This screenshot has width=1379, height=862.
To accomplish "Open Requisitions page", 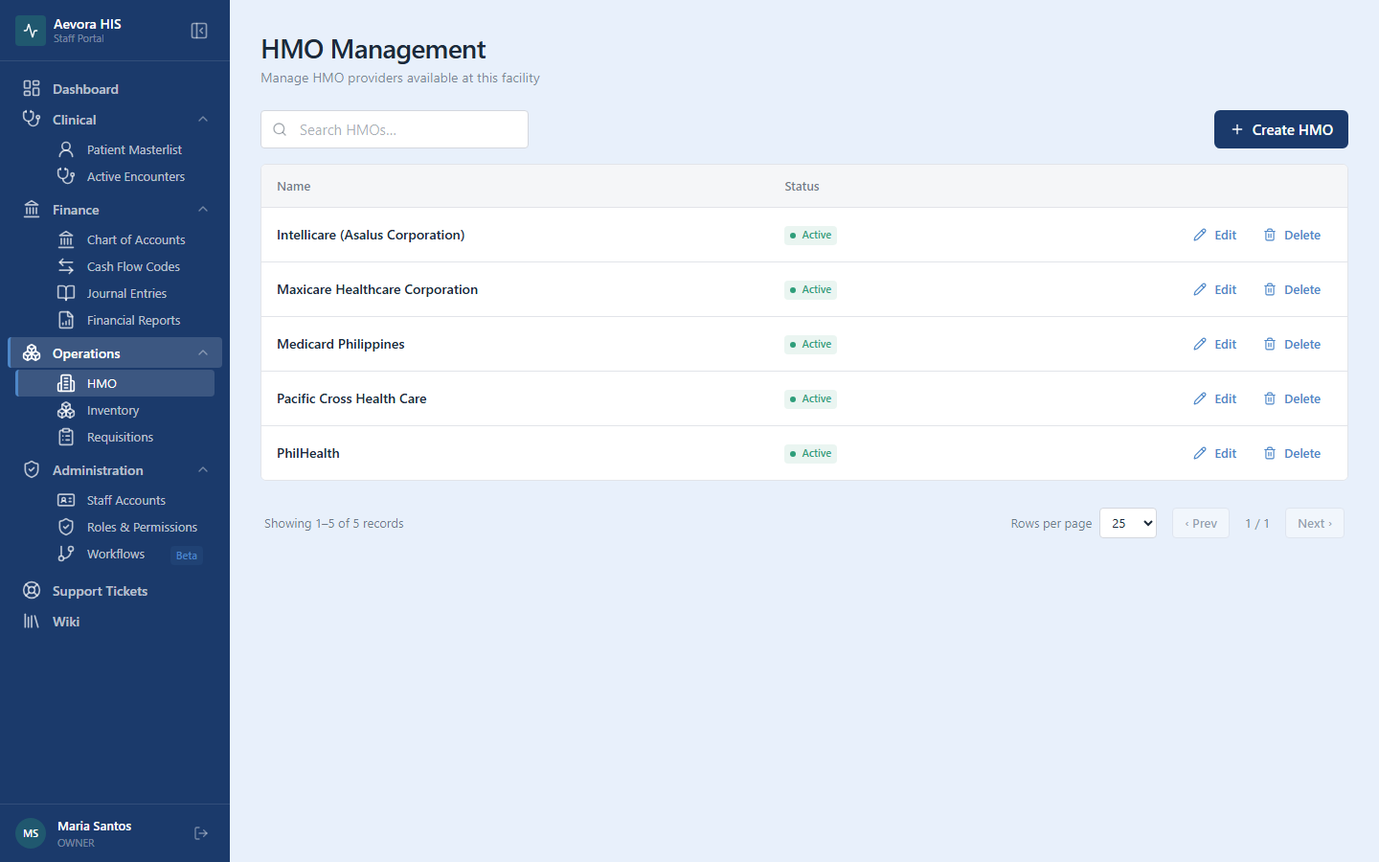I will pyautogui.click(x=115, y=437).
